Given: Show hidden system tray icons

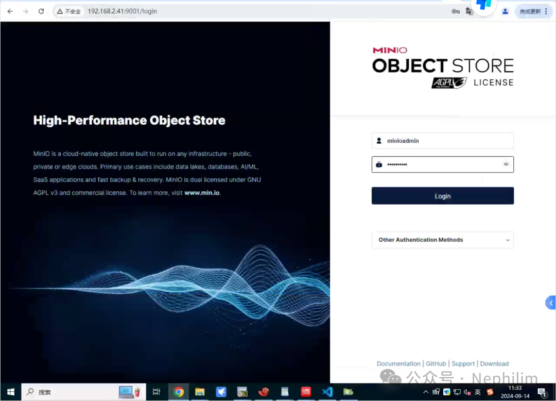Looking at the screenshot, I should (x=426, y=392).
